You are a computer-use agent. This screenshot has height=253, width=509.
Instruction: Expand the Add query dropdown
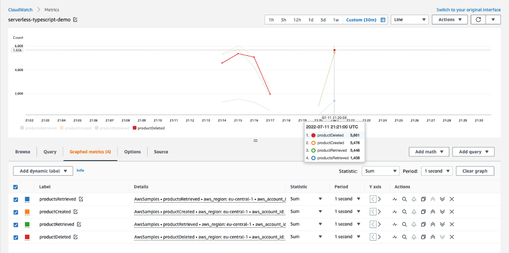coord(473,152)
